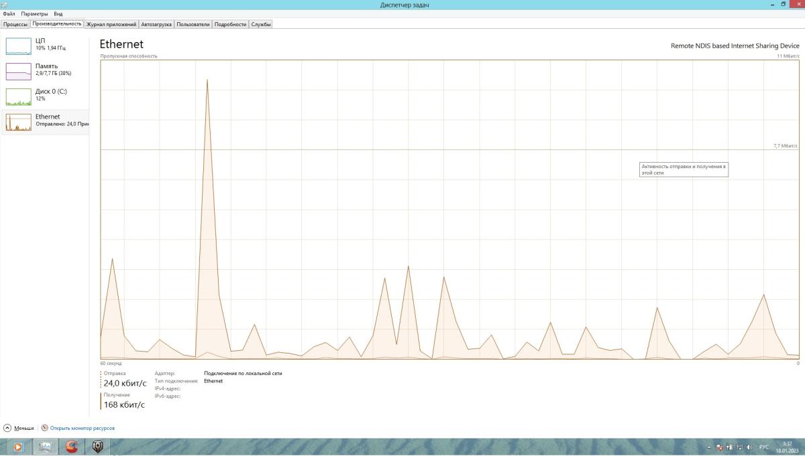This screenshot has height=456, width=805.
Task: Click the 11 Мбит/с scale label
Action: click(788, 56)
